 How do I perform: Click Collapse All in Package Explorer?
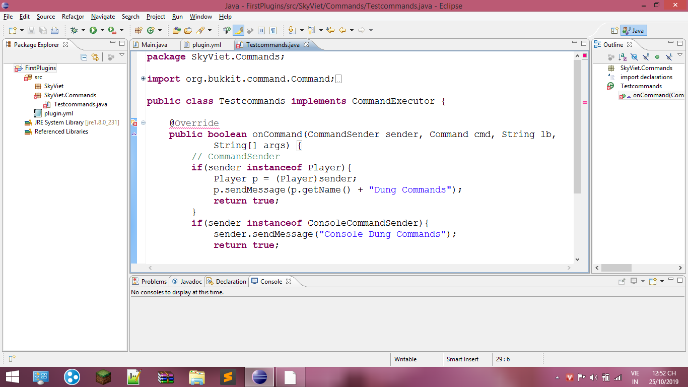[x=84, y=57]
